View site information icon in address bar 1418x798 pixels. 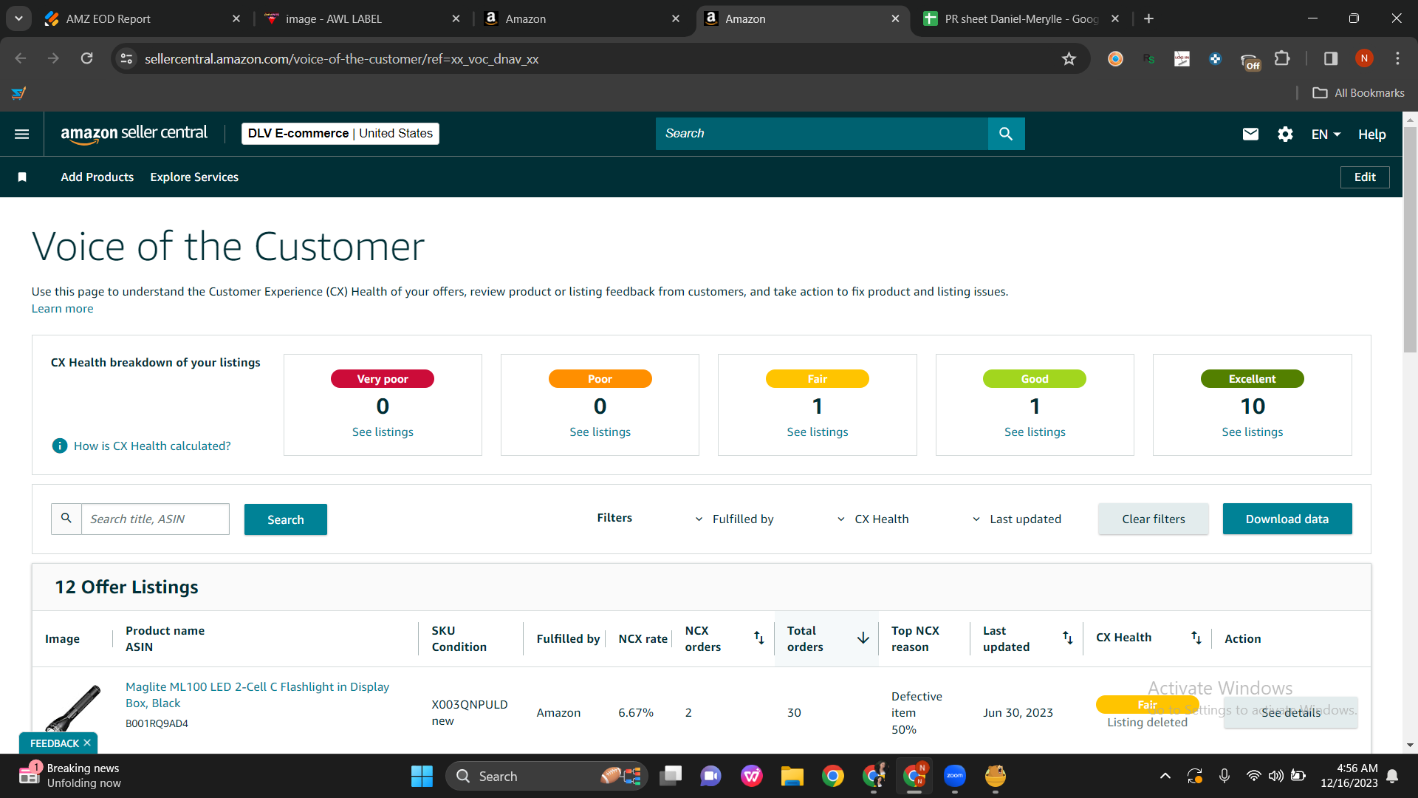point(126,58)
